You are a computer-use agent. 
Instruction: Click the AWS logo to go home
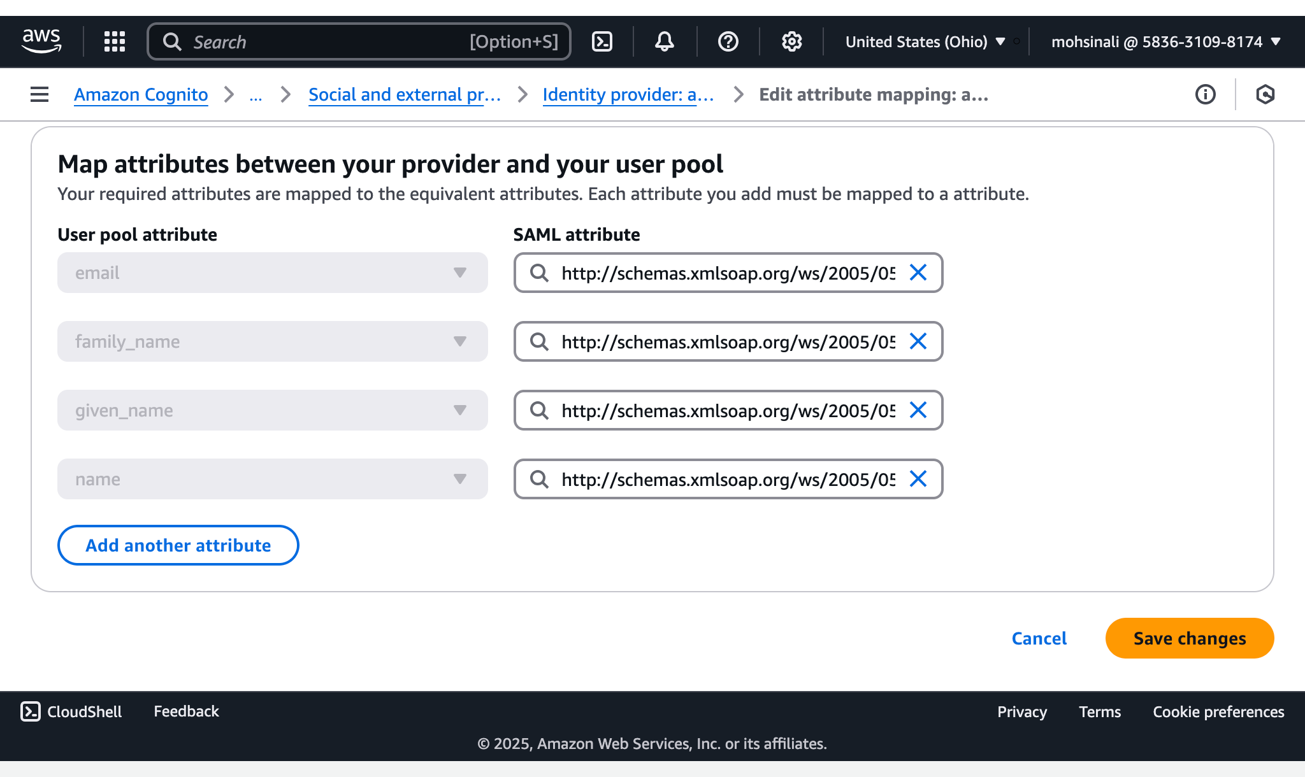[x=41, y=41]
